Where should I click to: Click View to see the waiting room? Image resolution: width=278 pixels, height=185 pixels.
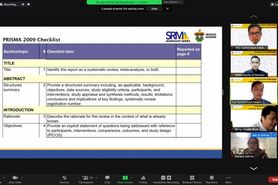pos(154,9)
